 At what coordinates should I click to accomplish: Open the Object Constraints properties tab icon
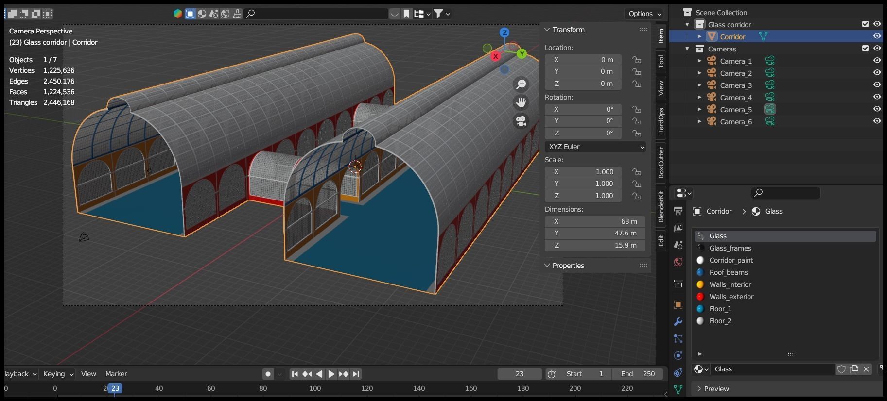click(678, 373)
